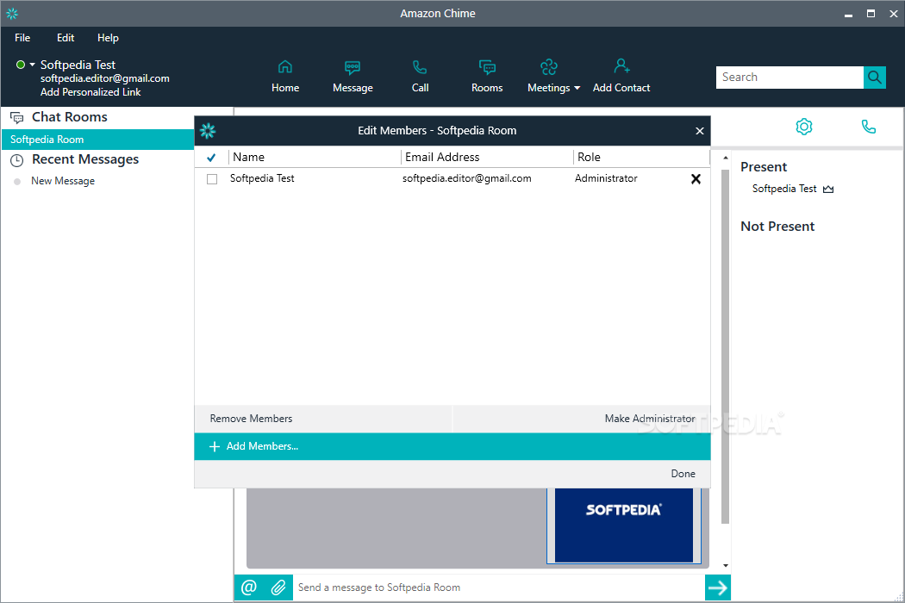Click the green availability status dot
This screenshot has height=603, width=905.
(x=21, y=65)
